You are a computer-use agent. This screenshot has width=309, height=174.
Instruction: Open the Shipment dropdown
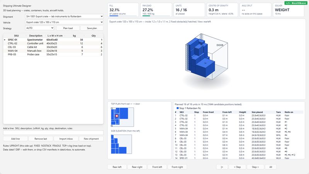64,16
